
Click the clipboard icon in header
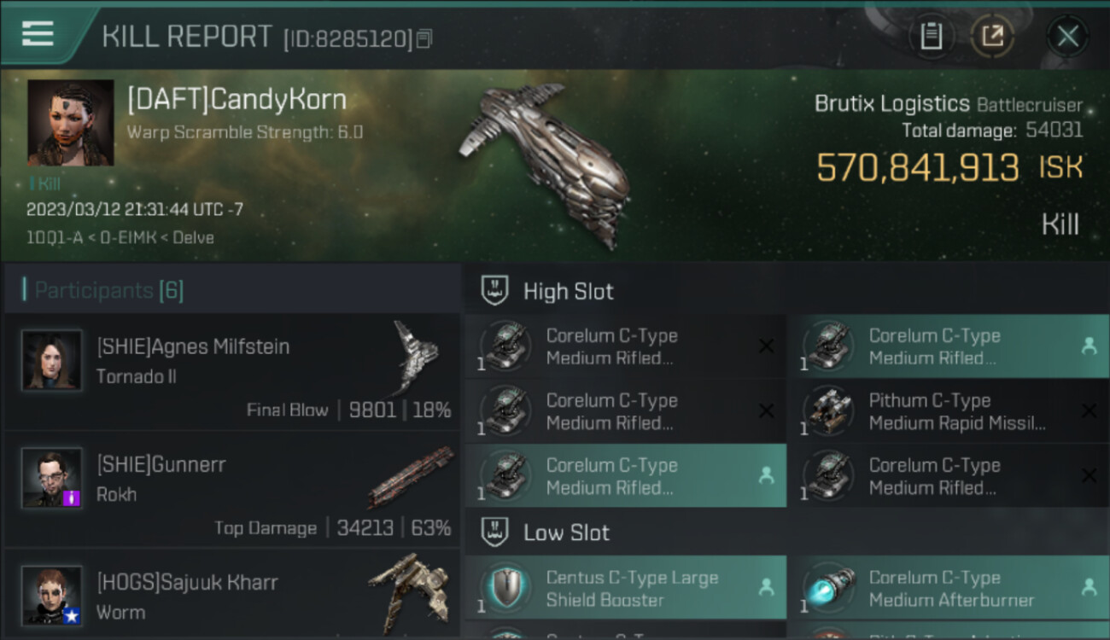(x=931, y=36)
